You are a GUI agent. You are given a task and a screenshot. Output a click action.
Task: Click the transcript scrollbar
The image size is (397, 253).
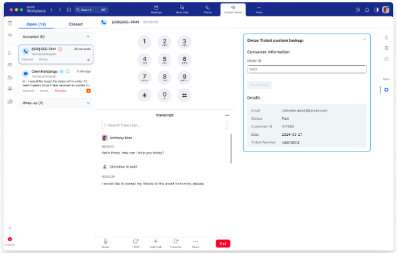click(x=231, y=148)
